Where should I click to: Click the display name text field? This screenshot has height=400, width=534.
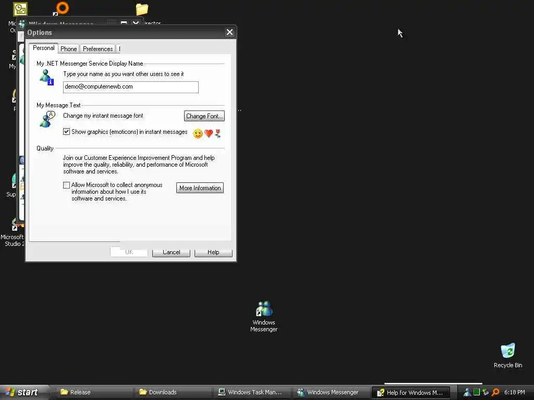point(131,87)
